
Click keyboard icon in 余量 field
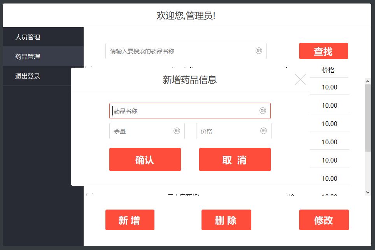177,131
